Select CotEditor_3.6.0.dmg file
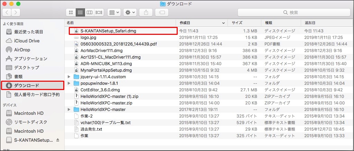Screen dimensions: 354x151 point(101,90)
